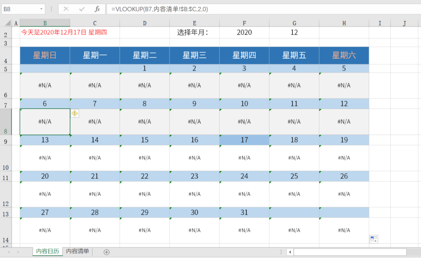Click the sheet tab bar resize handle dots
The image size is (421, 258).
tap(281, 252)
